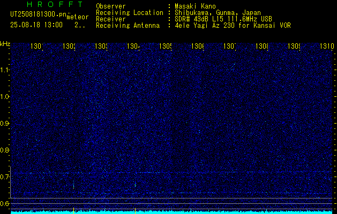Click the 1.1 kHz frequency axis label

pos(4,70)
